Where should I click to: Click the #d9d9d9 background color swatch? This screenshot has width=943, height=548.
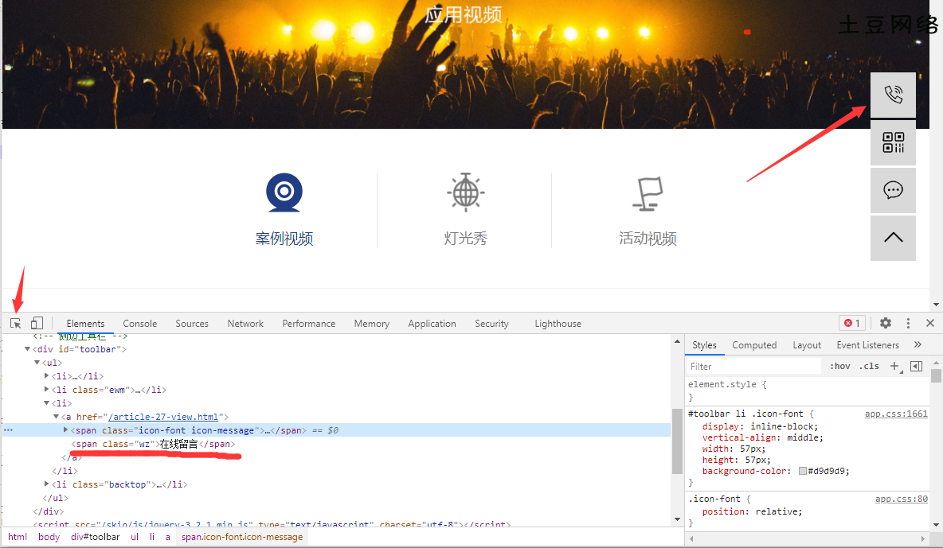click(803, 471)
